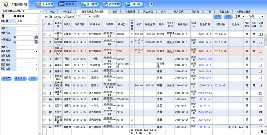
Task: Check the row 2 条码打印机 checkbox
Action: point(45,42)
